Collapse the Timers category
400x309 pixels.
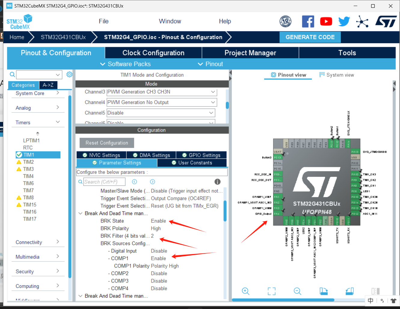(58, 122)
